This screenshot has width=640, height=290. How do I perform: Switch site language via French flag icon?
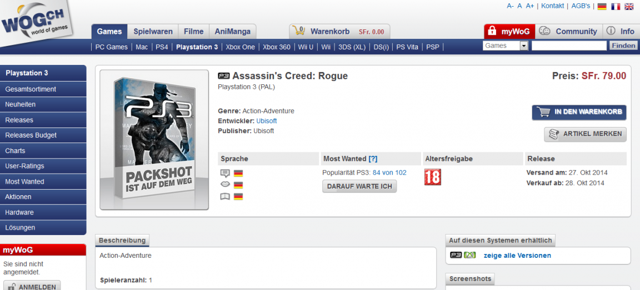[616, 6]
